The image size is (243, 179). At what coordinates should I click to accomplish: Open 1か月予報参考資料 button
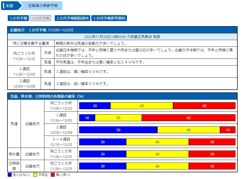click(109, 18)
